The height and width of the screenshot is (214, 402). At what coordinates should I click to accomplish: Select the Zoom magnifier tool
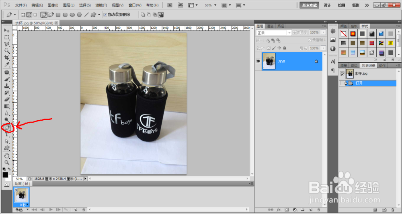pos(7,162)
